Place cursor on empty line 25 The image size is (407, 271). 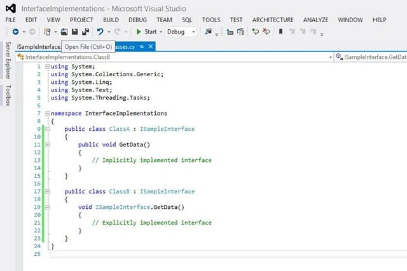pyautogui.click(x=228, y=254)
